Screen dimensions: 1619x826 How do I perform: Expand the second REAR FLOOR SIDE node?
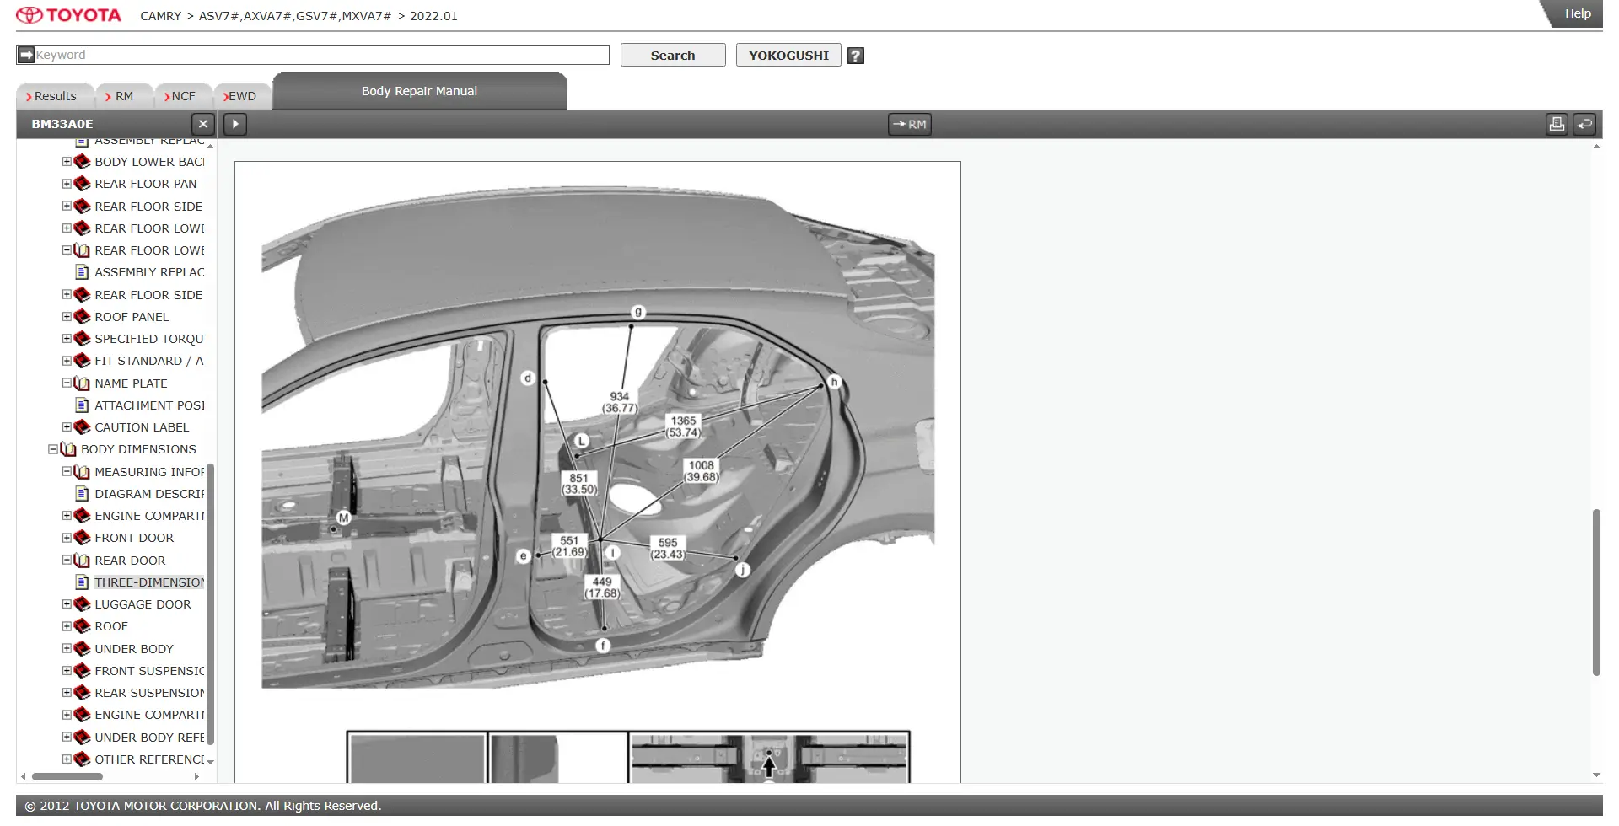[67, 294]
